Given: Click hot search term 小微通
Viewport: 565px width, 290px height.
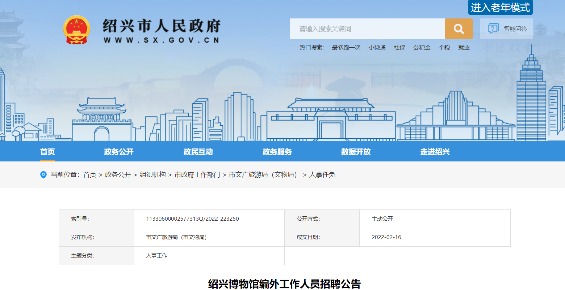Looking at the screenshot, I should [x=377, y=48].
